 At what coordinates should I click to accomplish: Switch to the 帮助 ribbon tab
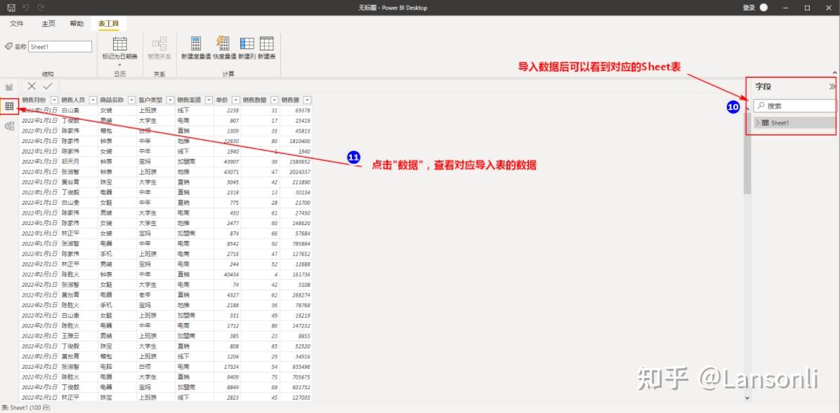click(x=77, y=24)
